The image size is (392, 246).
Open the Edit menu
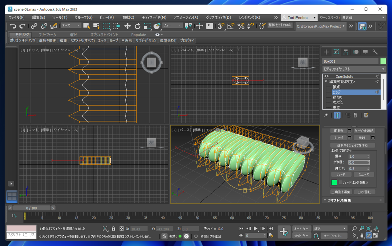pos(39,17)
